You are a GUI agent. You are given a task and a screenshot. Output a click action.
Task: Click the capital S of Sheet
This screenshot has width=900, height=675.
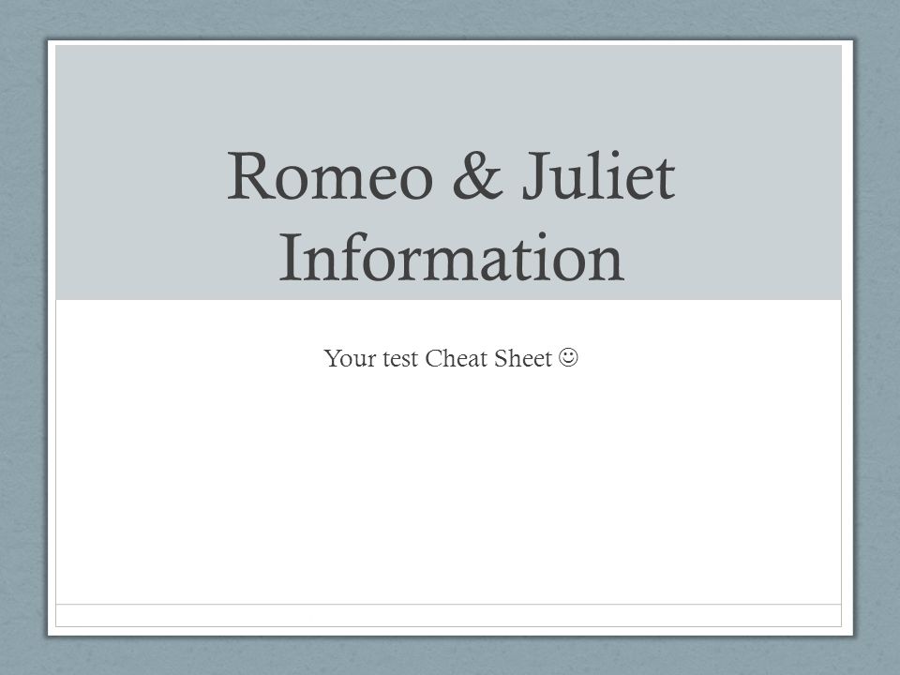(x=501, y=358)
